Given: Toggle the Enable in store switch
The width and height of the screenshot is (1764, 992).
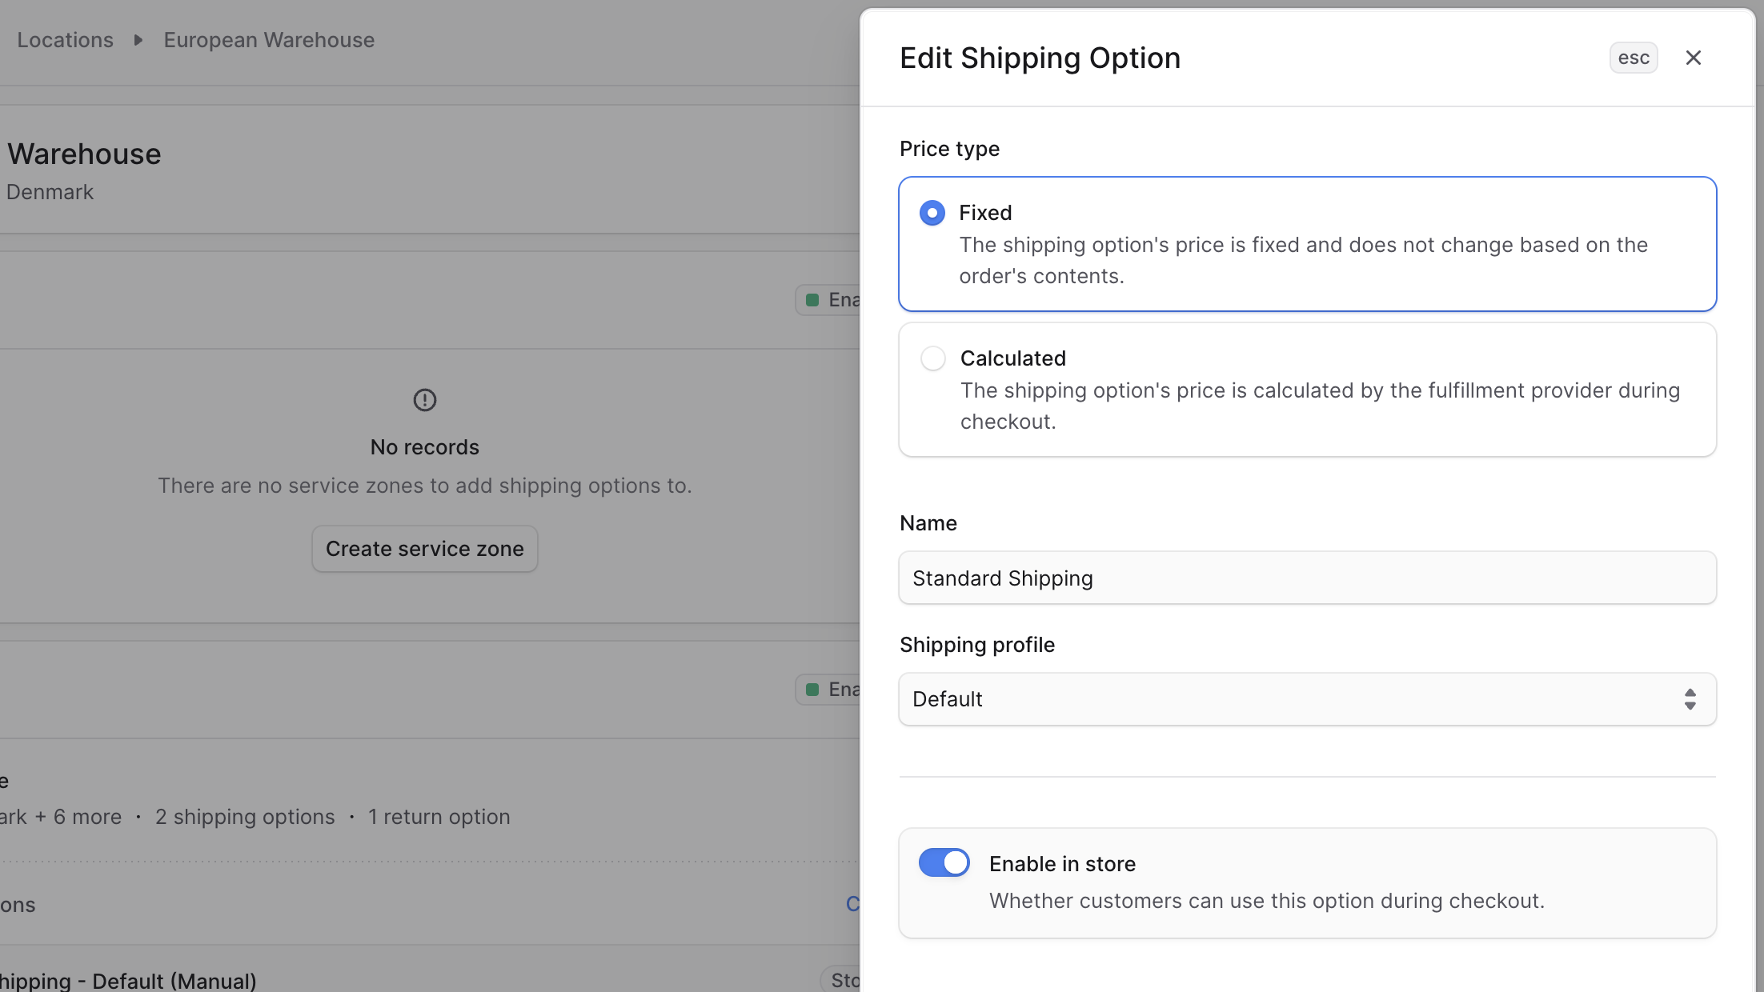Looking at the screenshot, I should (x=944, y=863).
